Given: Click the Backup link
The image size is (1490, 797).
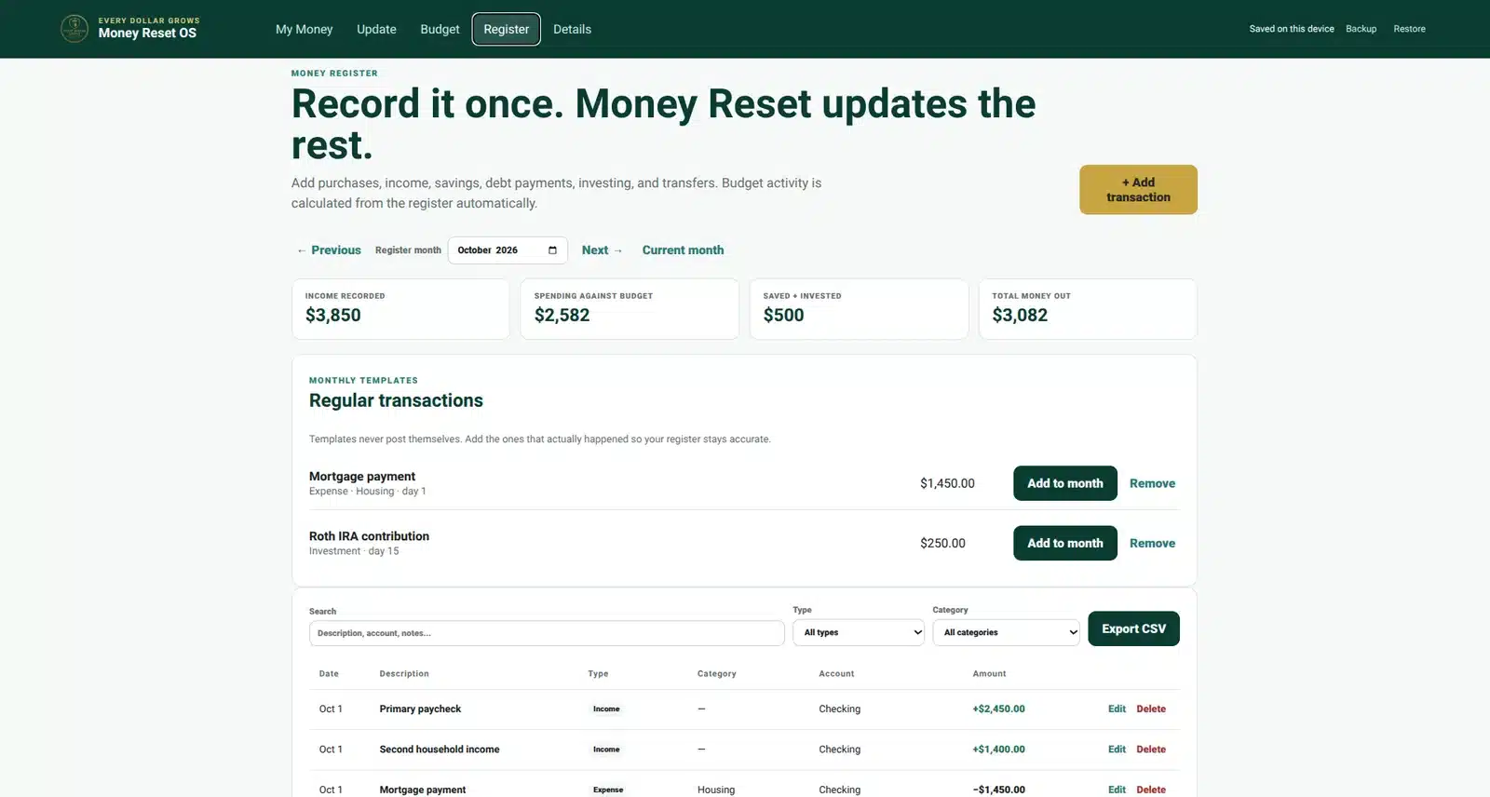Looking at the screenshot, I should point(1361,29).
